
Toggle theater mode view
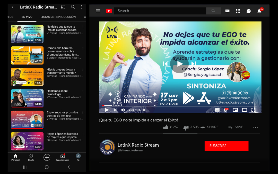245,110
